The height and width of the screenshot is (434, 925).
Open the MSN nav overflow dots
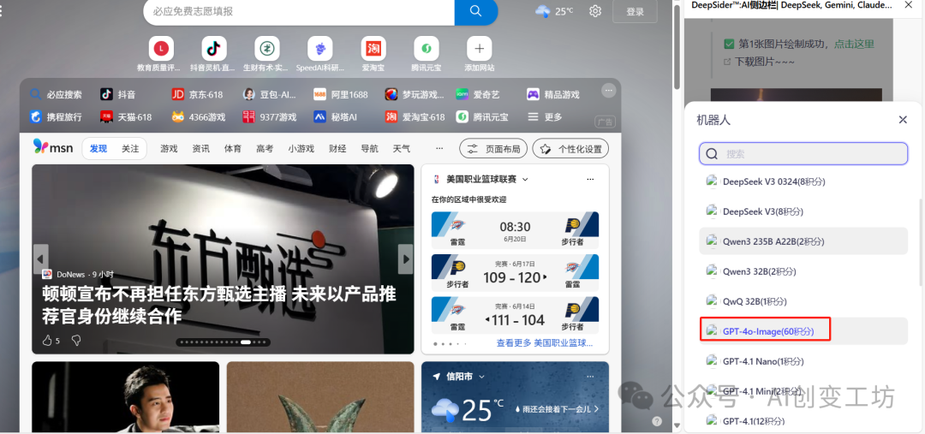pos(439,149)
